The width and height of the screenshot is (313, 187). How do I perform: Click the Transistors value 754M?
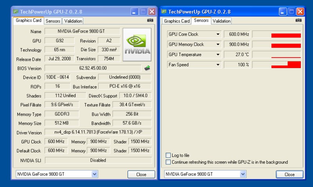[x=109, y=58]
